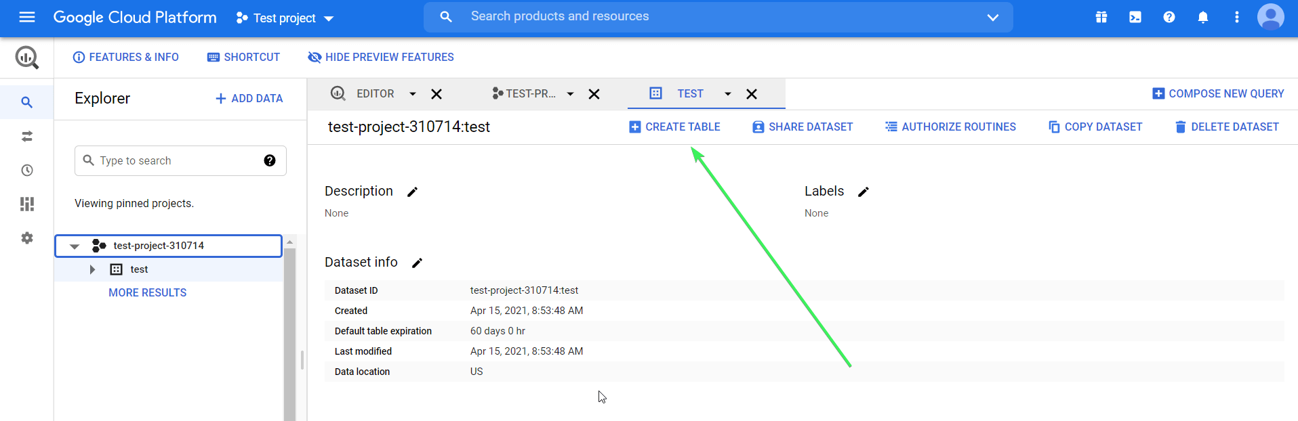Click CREATE TABLE button
Image resolution: width=1298 pixels, height=421 pixels.
click(674, 127)
